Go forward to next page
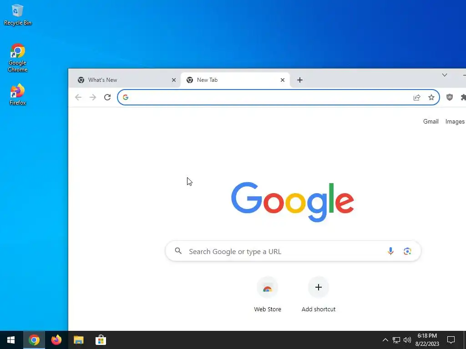Image resolution: width=466 pixels, height=349 pixels. (x=93, y=97)
